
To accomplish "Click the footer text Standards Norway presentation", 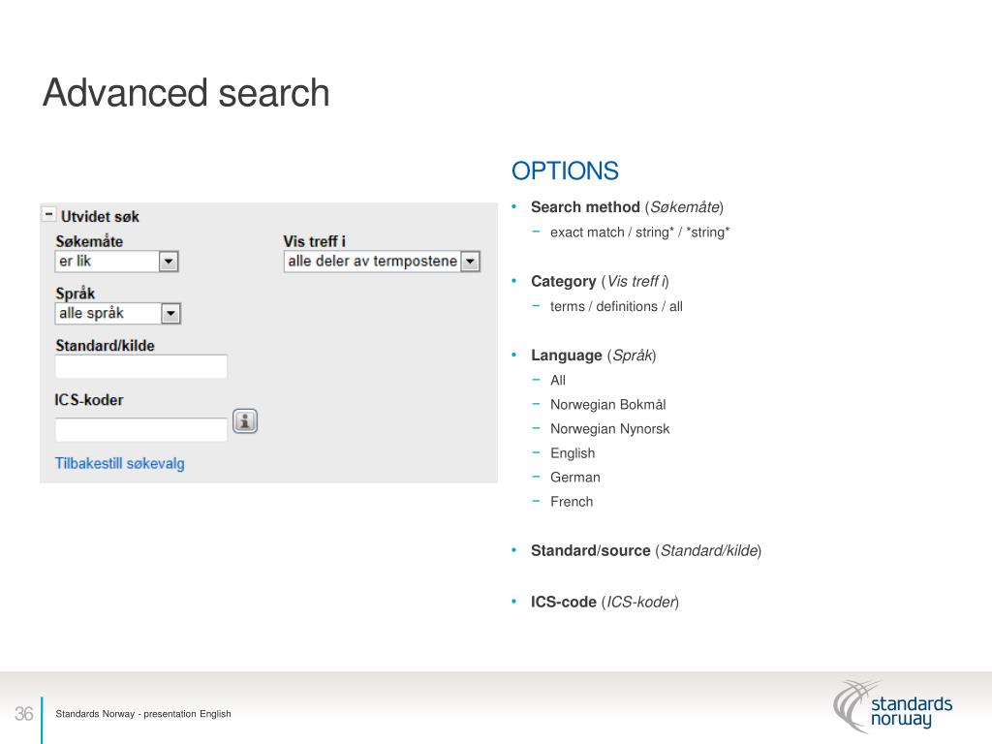I will click(x=143, y=714).
